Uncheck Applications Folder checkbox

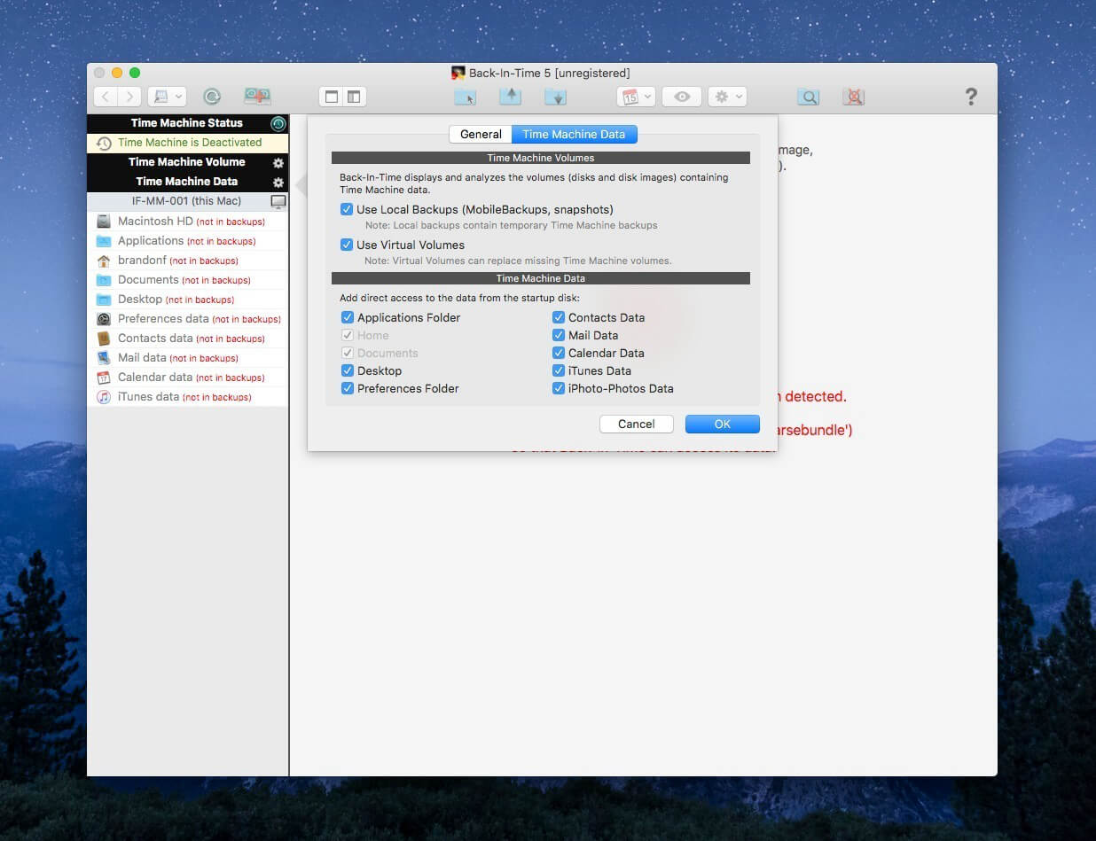(x=348, y=317)
